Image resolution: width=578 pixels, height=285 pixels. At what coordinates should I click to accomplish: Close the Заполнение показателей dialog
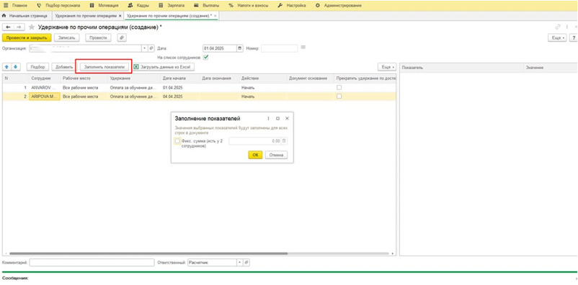(x=287, y=119)
